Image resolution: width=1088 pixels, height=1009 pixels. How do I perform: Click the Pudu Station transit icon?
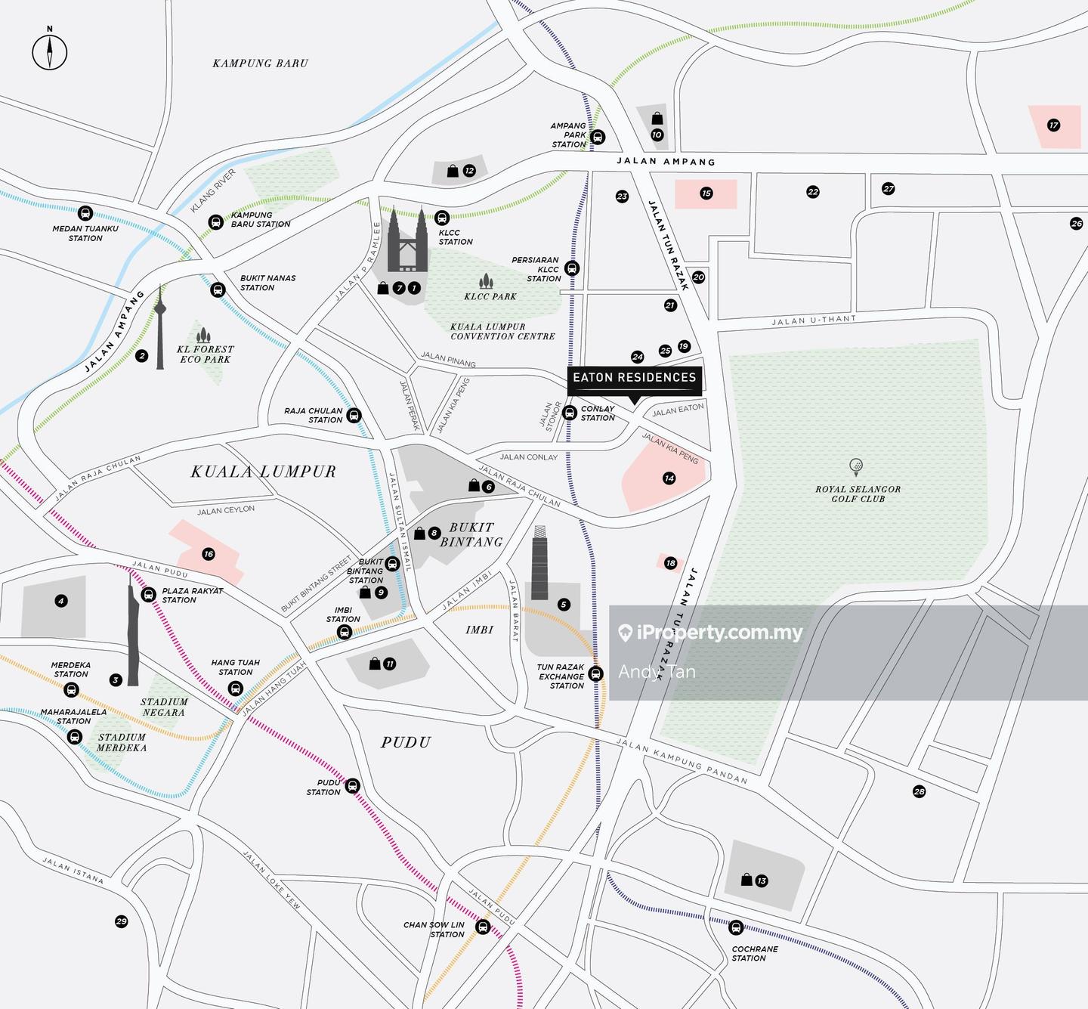(x=352, y=787)
